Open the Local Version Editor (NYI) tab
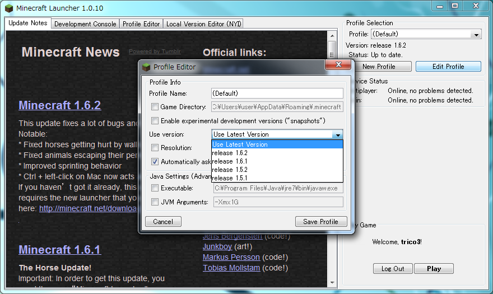Image resolution: width=493 pixels, height=294 pixels. tap(203, 24)
